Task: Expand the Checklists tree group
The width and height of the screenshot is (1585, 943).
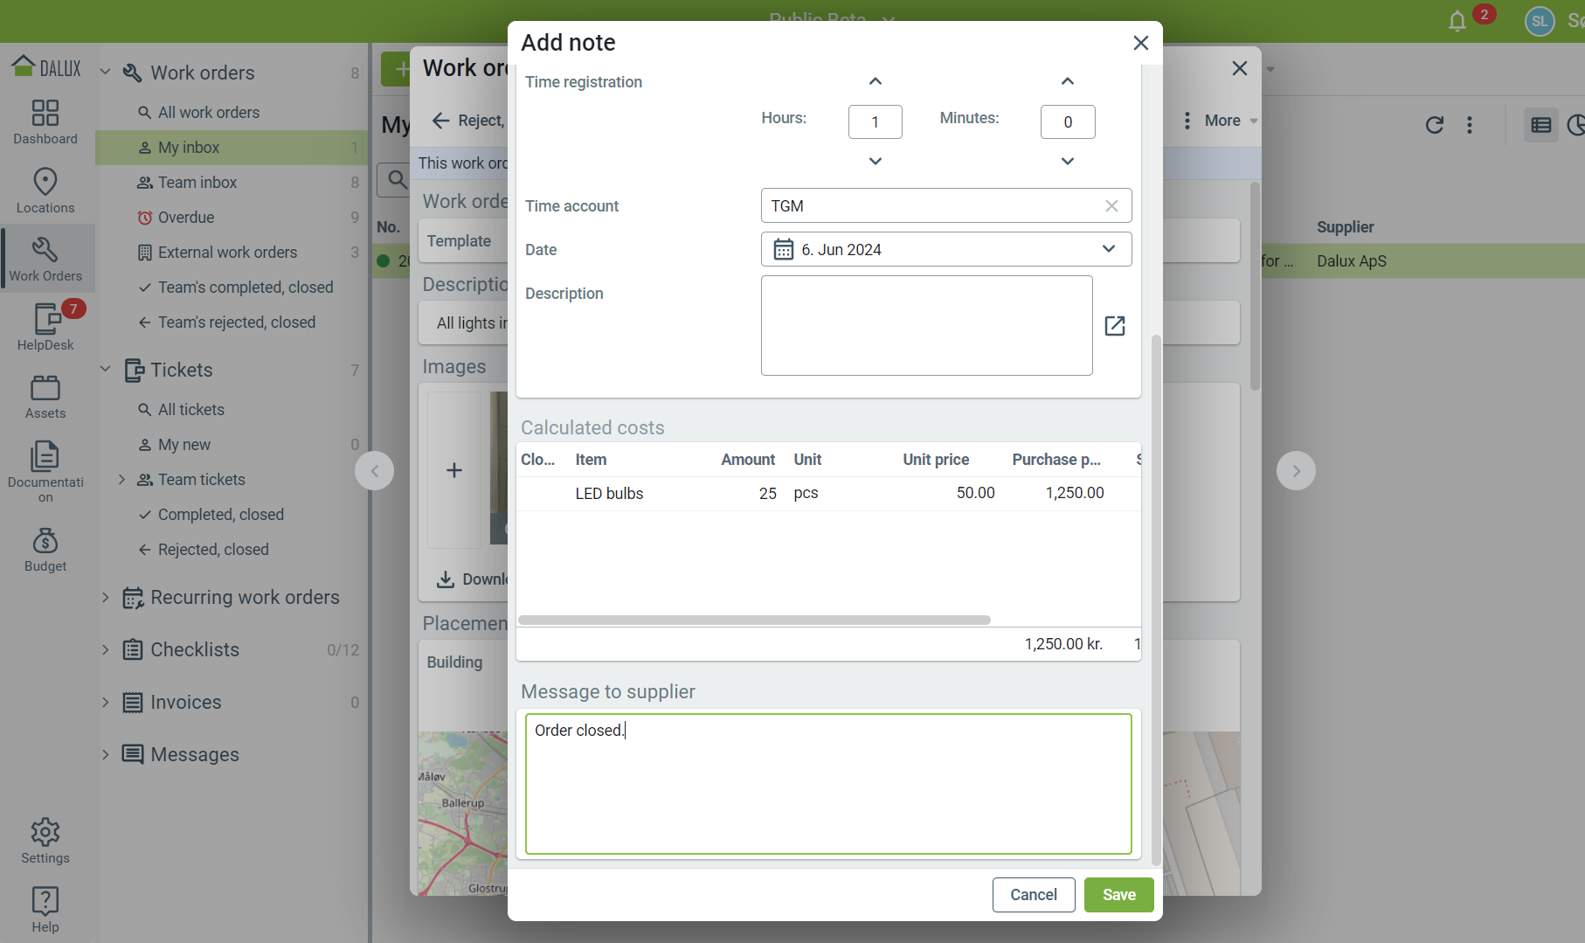Action: pyautogui.click(x=106, y=650)
